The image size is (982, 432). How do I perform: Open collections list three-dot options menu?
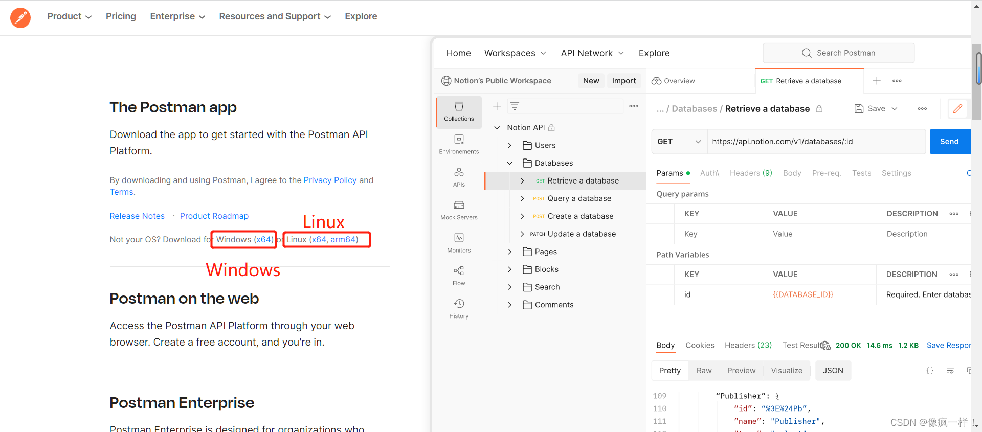634,106
